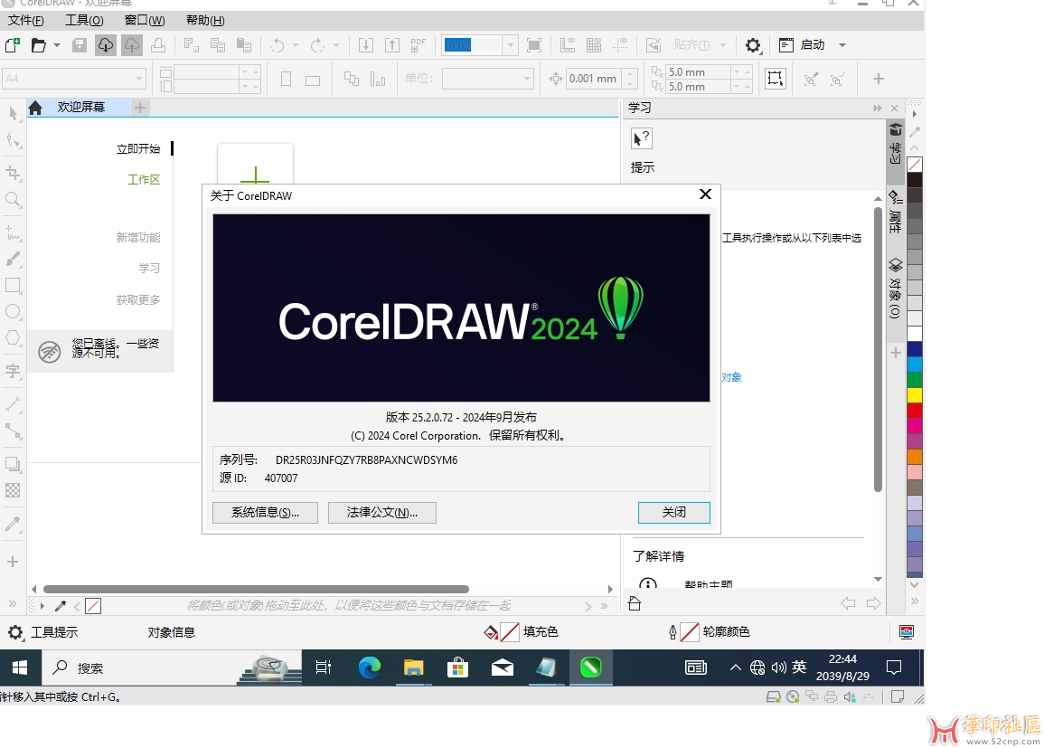The image size is (1044, 748).
Task: Open the 窗口 menu
Action: point(145,20)
